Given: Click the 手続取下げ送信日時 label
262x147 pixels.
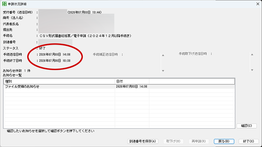Looking at the screenshot, I should (x=193, y=54).
